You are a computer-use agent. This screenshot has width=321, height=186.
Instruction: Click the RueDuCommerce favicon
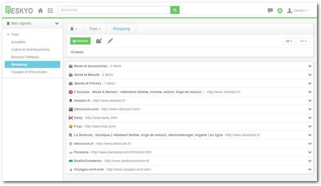click(x=71, y=161)
